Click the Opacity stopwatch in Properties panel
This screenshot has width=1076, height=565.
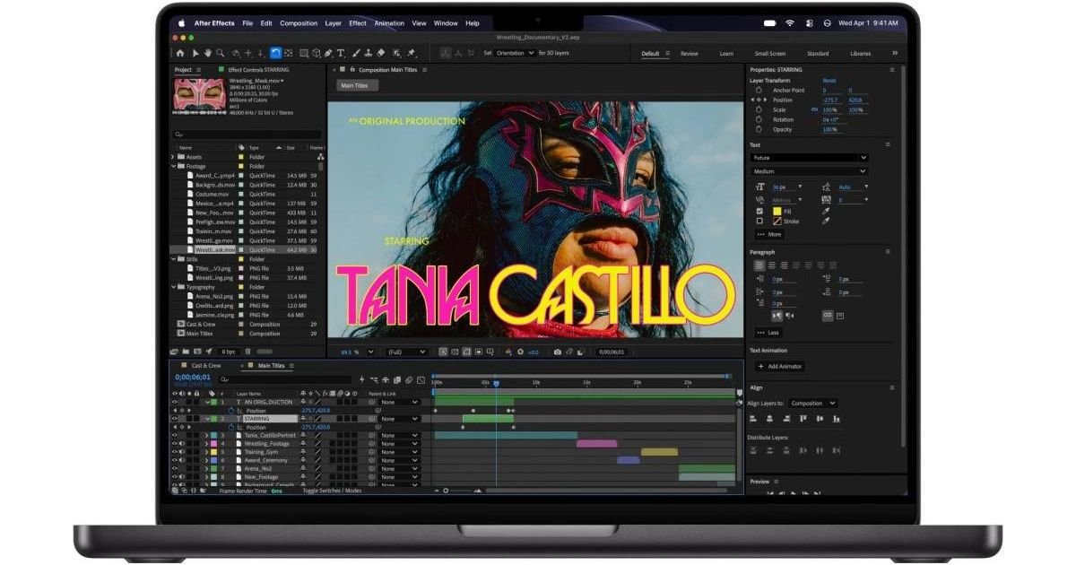(x=759, y=129)
